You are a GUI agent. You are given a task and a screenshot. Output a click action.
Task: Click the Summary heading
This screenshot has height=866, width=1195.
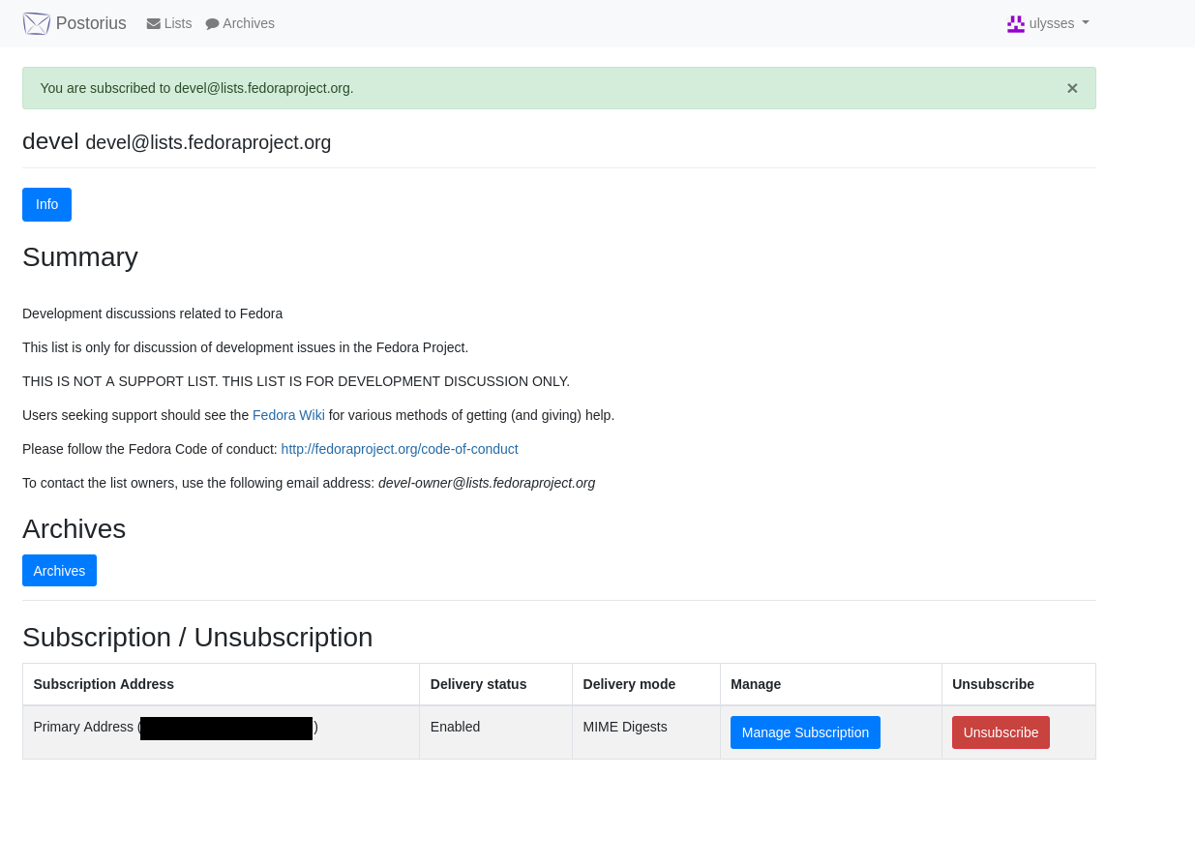(80, 257)
